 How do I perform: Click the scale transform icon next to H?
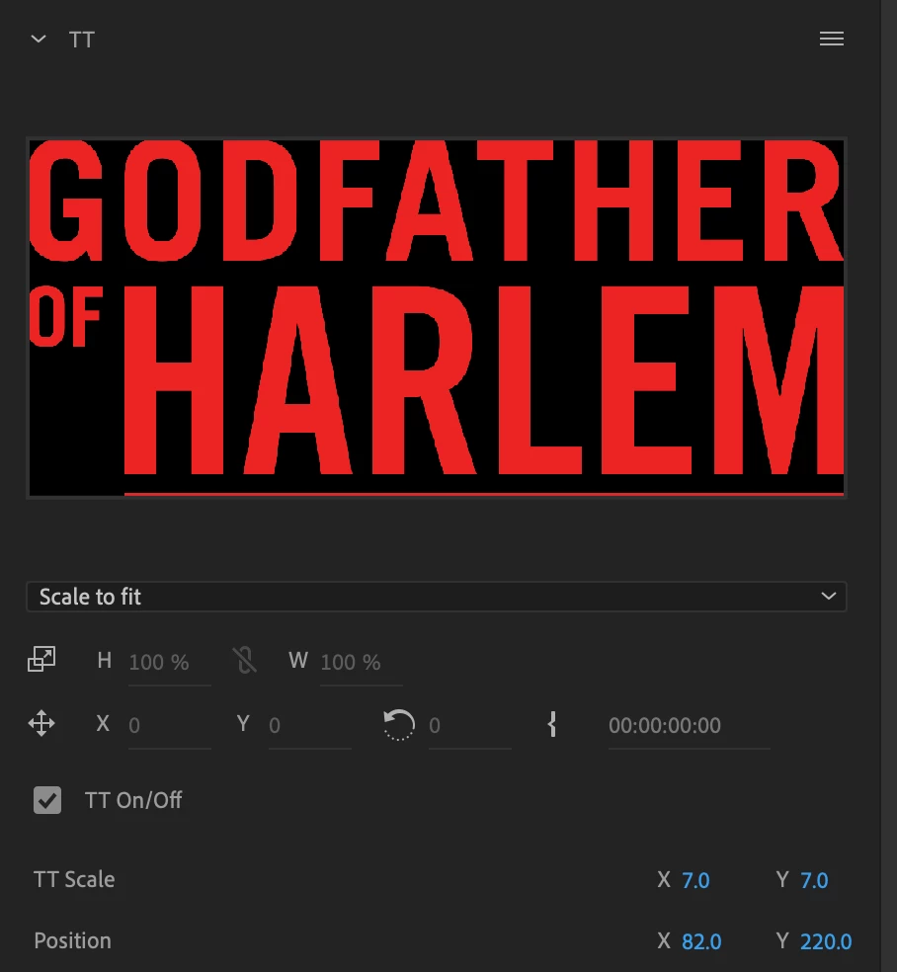(x=41, y=660)
